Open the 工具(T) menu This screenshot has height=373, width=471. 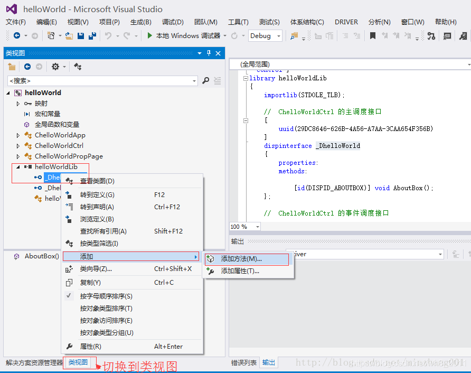(238, 22)
